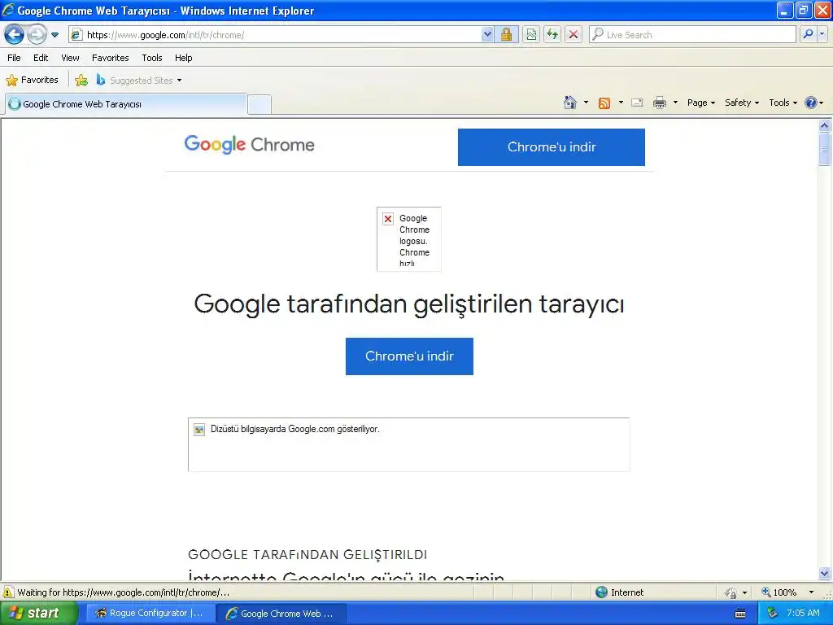Open the Favorites star button

coord(32,81)
